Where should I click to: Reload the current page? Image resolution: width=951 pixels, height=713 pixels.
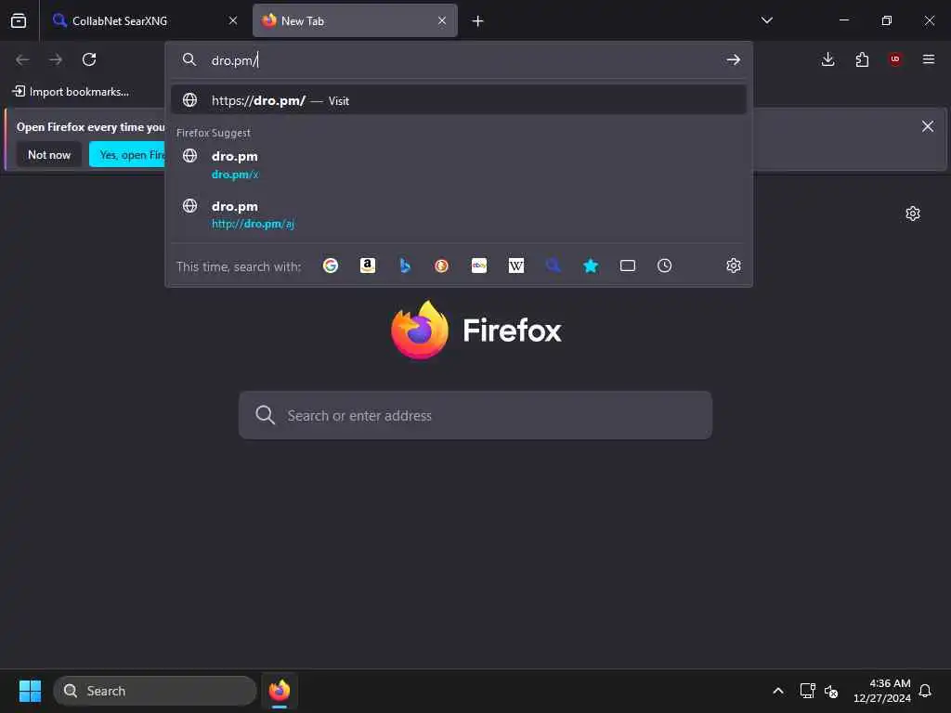(89, 59)
